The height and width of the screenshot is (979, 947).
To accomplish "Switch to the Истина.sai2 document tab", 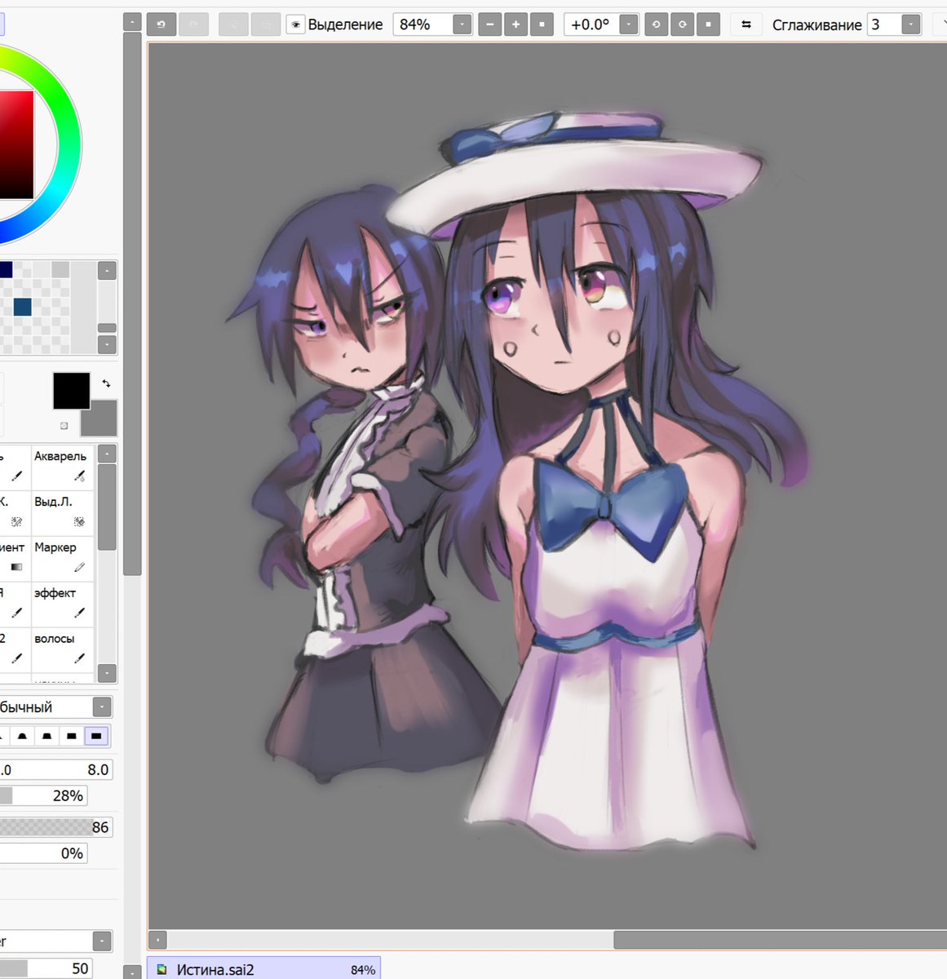I will coord(263,969).
